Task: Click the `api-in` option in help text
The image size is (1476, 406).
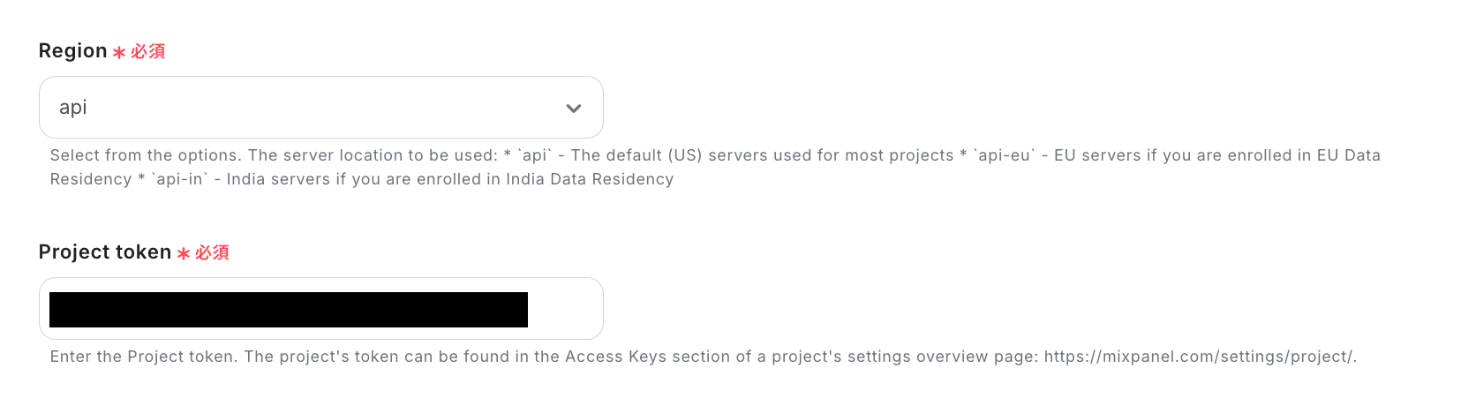Action: pos(181,179)
